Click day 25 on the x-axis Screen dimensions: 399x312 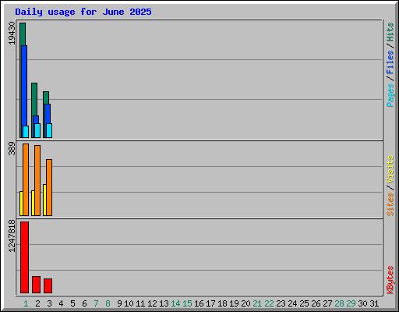coord(304,303)
